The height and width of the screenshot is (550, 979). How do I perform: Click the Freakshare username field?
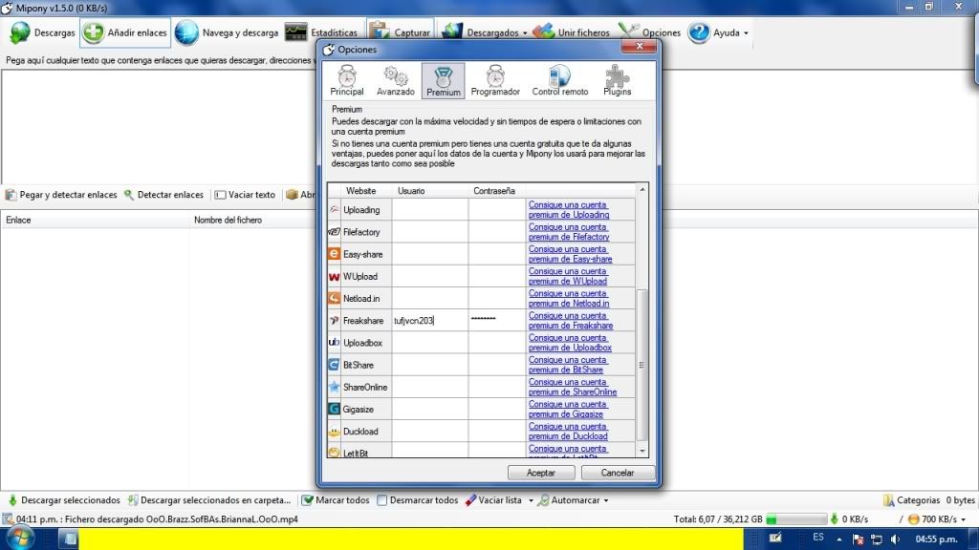[x=429, y=321]
